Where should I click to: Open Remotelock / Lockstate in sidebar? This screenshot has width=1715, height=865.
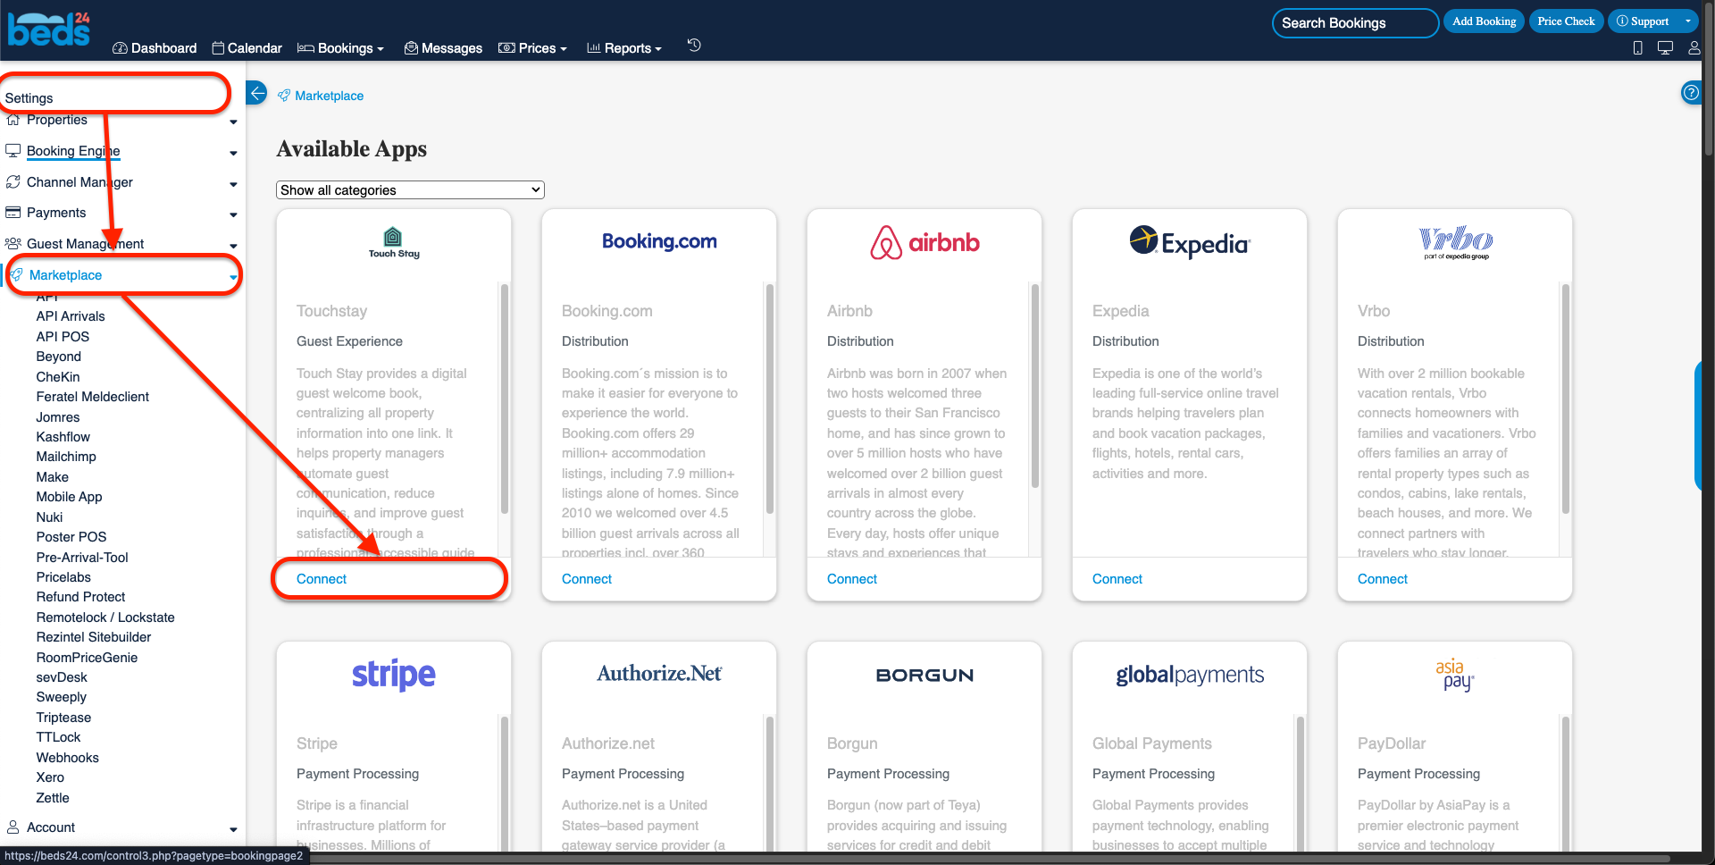click(x=105, y=617)
